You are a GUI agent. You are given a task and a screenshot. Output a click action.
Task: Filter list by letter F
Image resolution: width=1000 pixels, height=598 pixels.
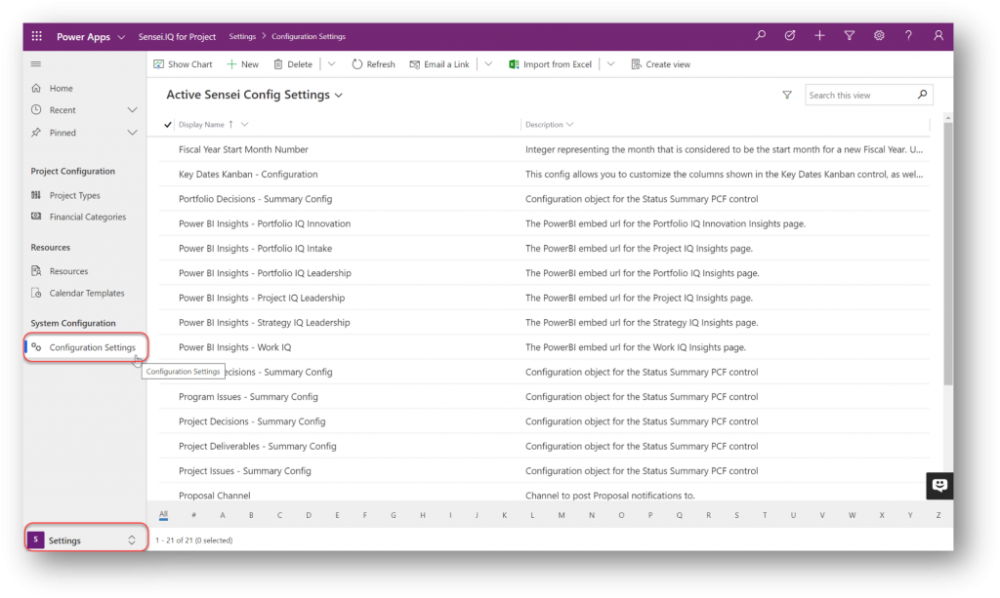365,515
